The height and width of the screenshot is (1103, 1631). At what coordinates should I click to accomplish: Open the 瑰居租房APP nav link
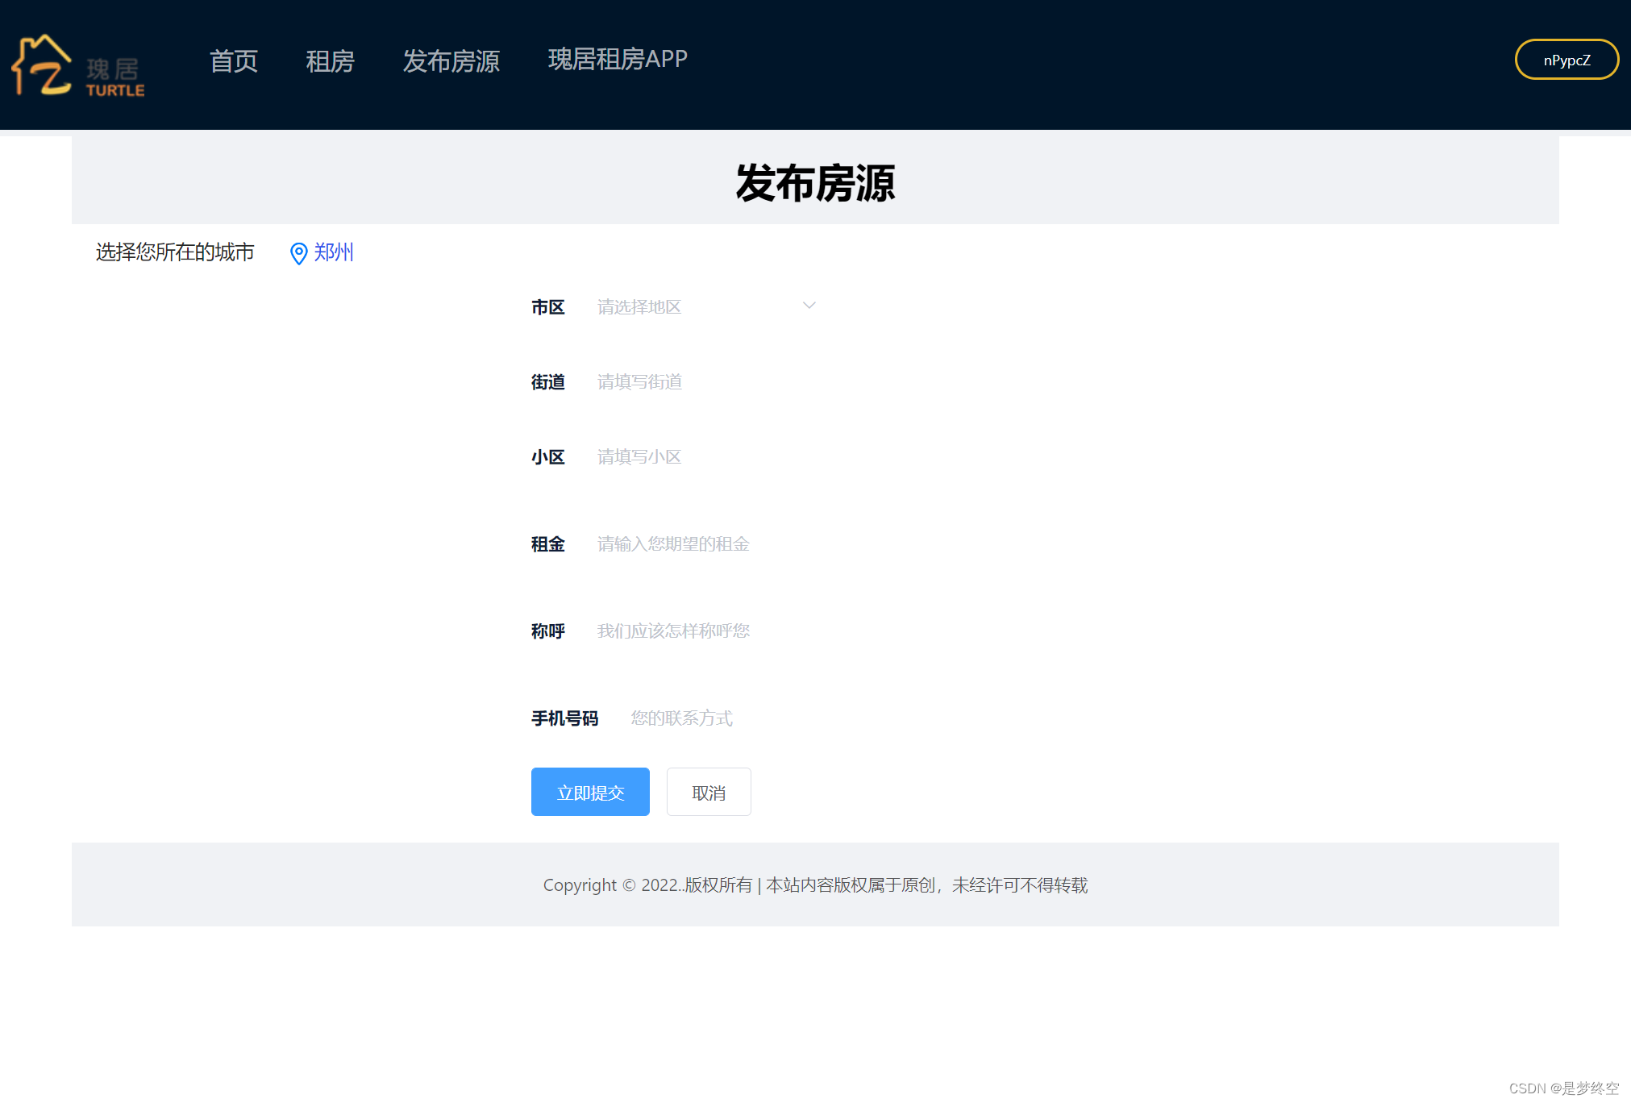[x=618, y=60]
